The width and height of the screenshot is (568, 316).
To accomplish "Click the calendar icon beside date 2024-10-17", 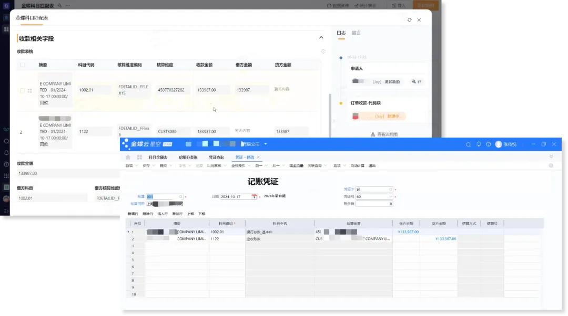I will pyautogui.click(x=254, y=197).
